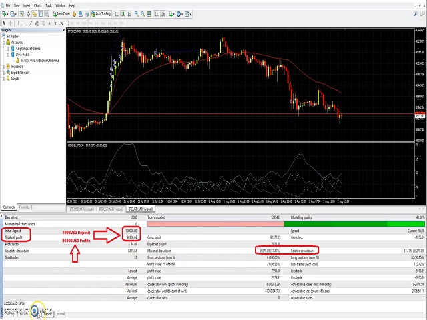Select the M30 timeframe button
Viewport: 427px width, 320px height.
(91, 23)
